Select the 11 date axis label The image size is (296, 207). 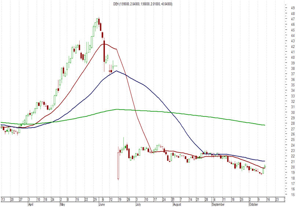(224, 199)
